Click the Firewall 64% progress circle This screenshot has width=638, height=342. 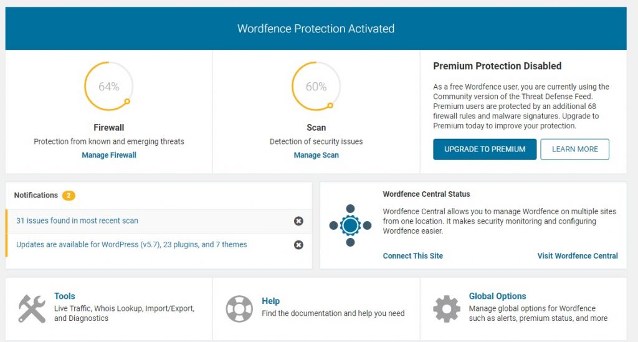(x=108, y=87)
